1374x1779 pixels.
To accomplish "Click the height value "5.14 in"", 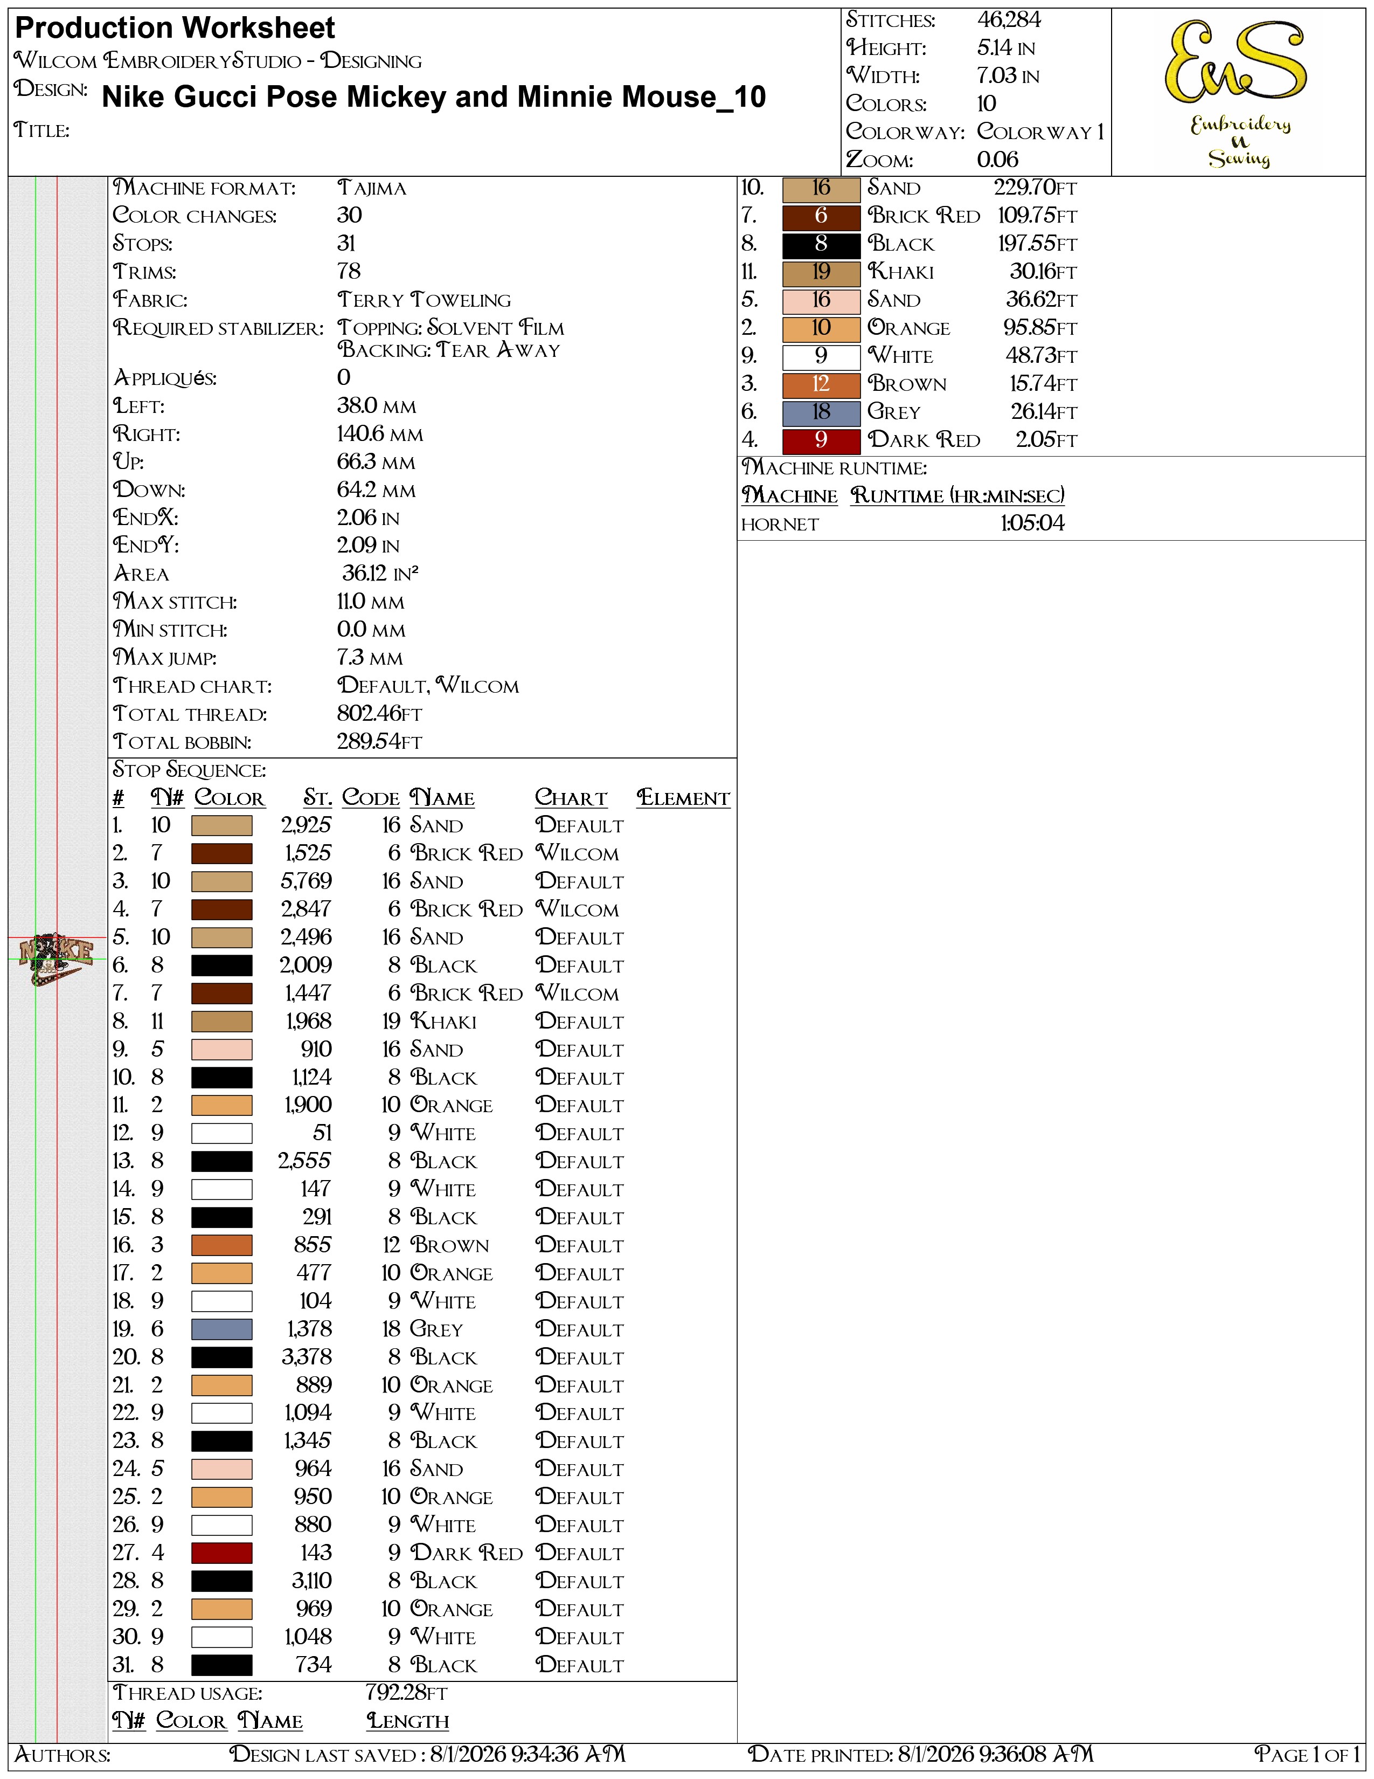I will click(x=1006, y=48).
